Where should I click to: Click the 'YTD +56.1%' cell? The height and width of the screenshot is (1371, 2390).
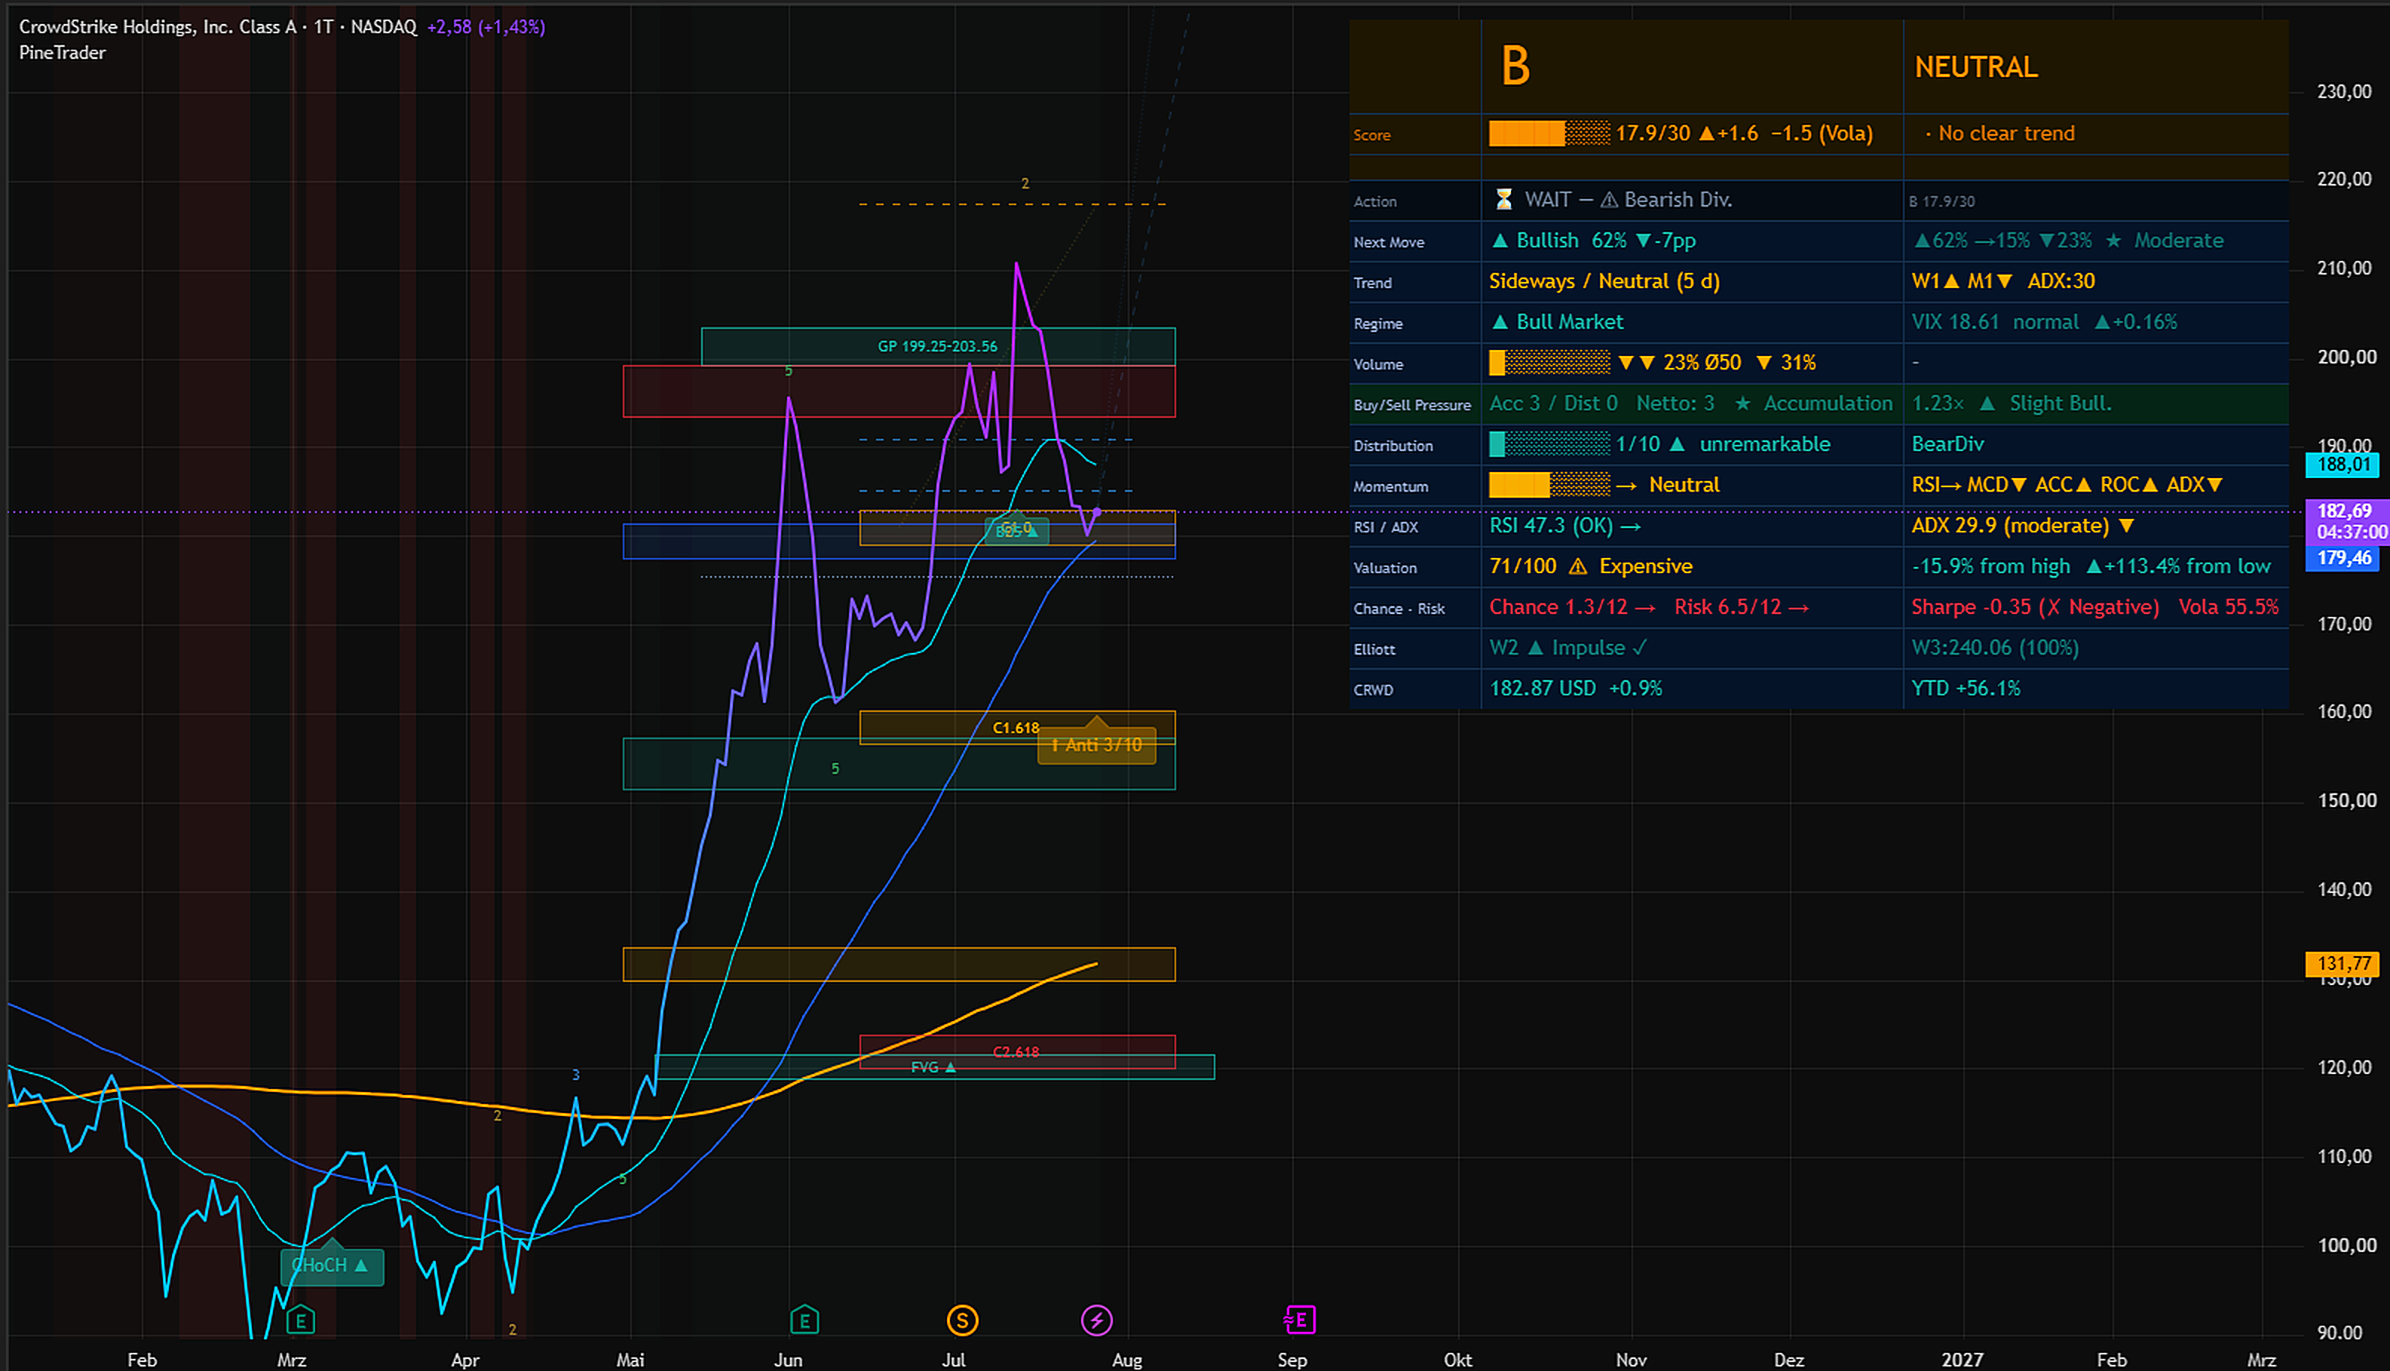click(1966, 689)
